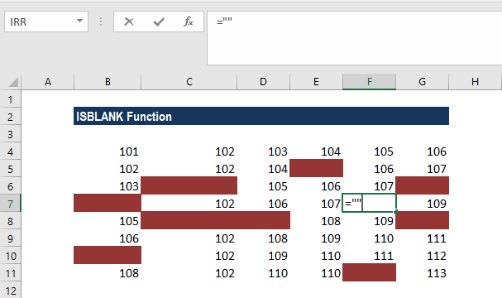Screen dimensions: 502x298
Task: Select column E header
Action: 316,82
